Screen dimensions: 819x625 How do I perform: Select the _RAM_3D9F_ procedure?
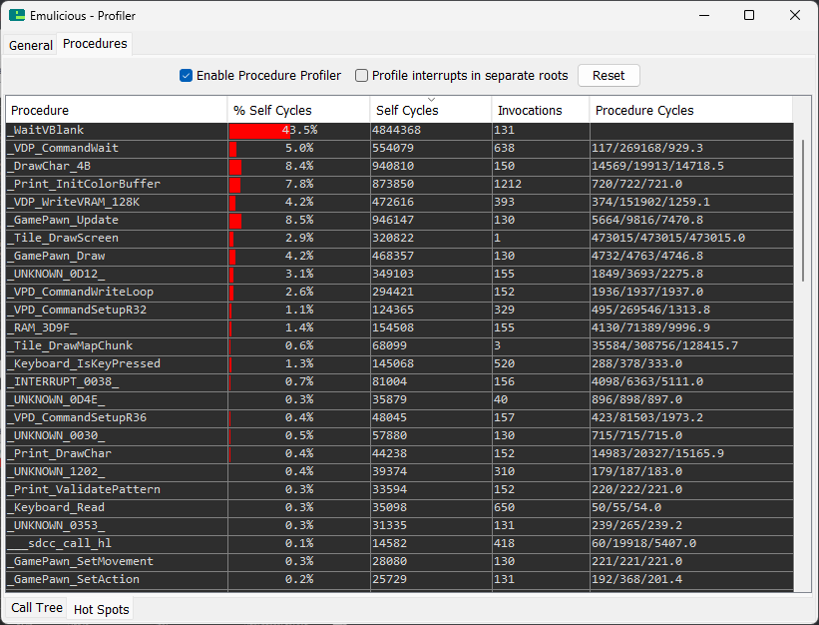(x=400, y=327)
